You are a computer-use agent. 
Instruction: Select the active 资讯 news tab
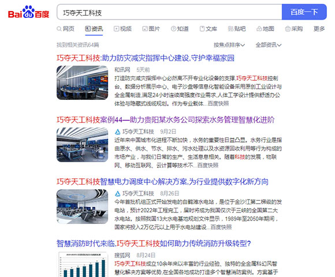click(94, 29)
